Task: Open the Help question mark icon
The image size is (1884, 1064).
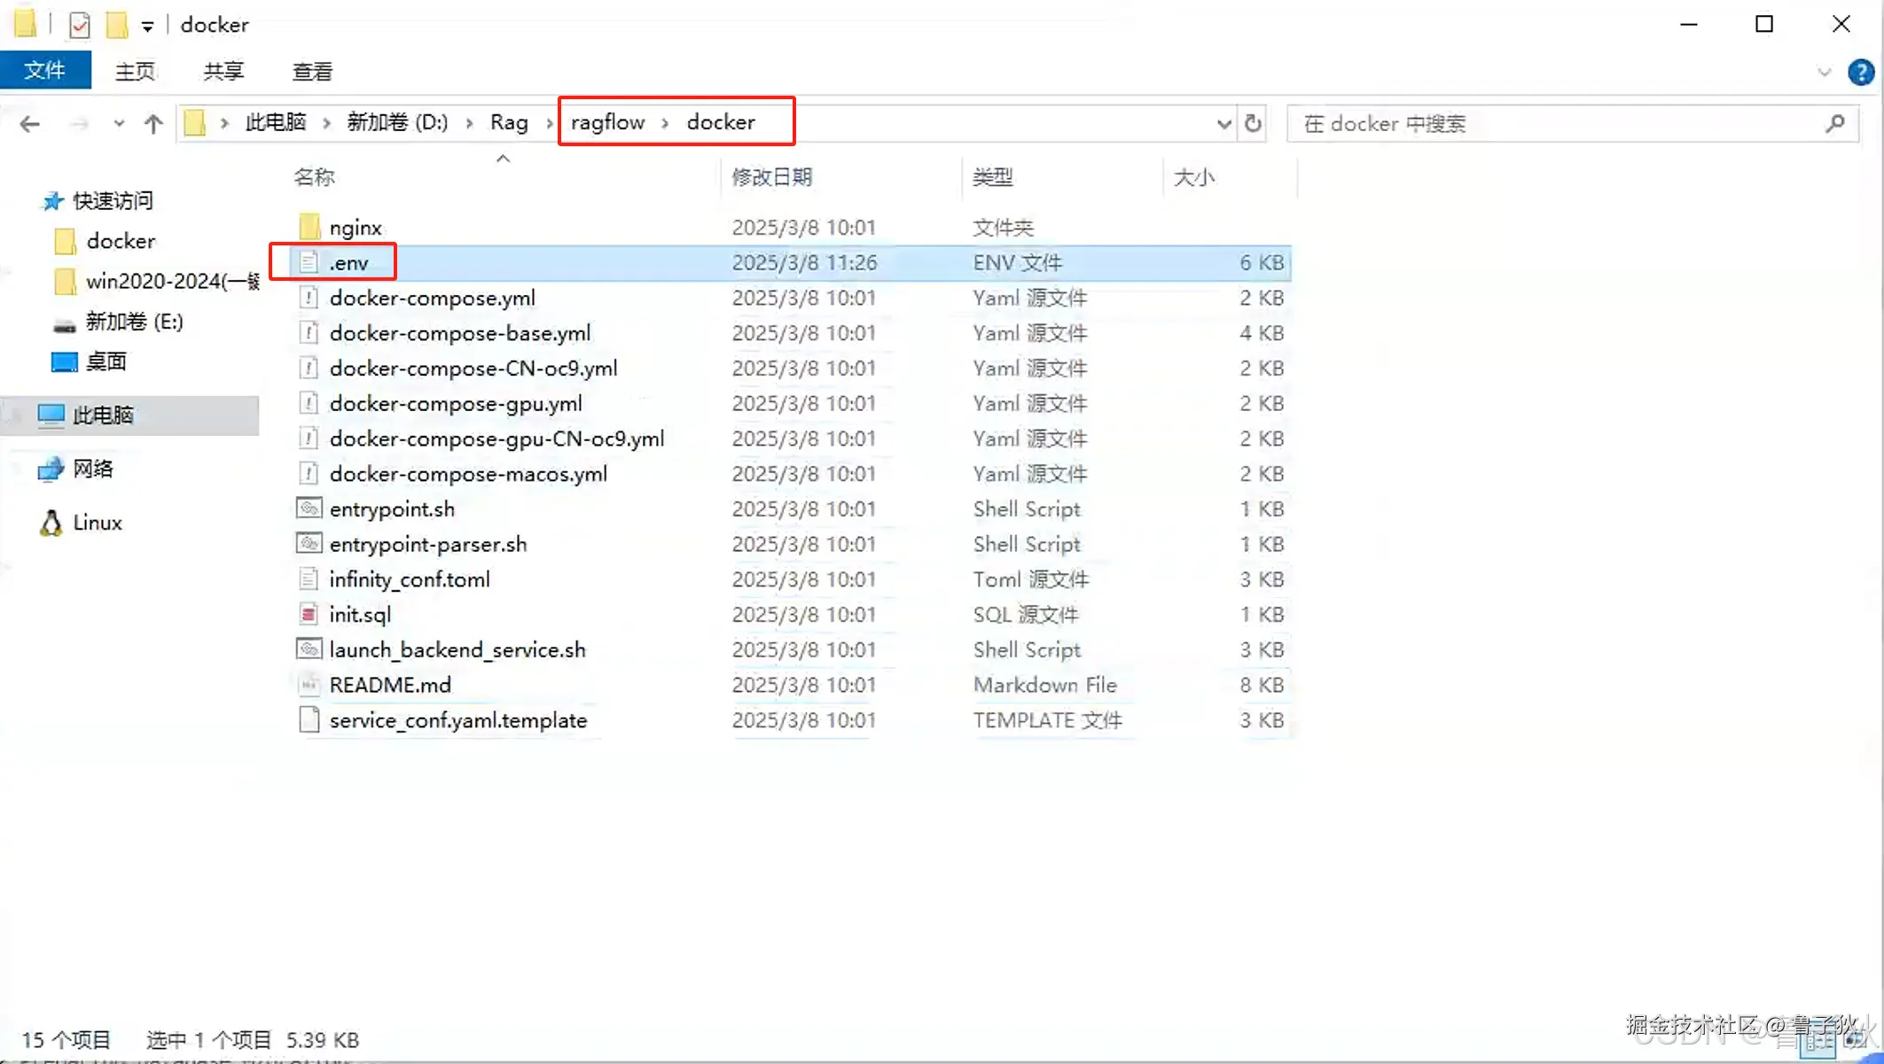Action: tap(1860, 72)
